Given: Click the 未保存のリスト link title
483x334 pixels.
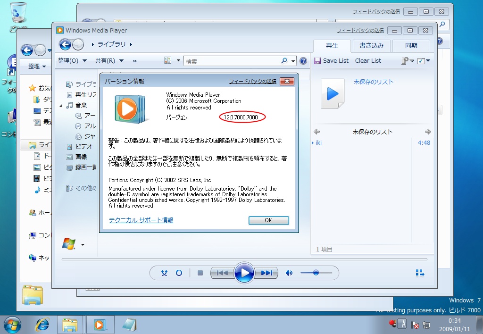Looking at the screenshot, I should [x=374, y=82].
